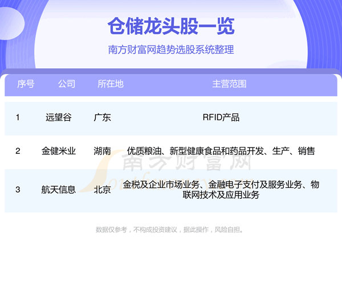Click the 北京 location cell

102,190
